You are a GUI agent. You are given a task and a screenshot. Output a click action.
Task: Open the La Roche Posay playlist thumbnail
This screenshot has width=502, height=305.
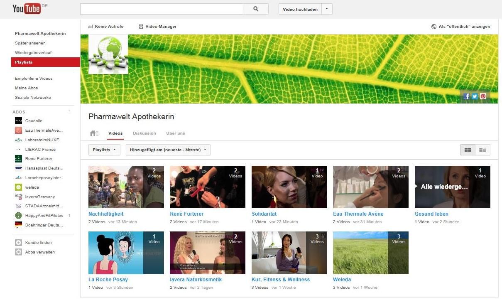click(x=126, y=253)
